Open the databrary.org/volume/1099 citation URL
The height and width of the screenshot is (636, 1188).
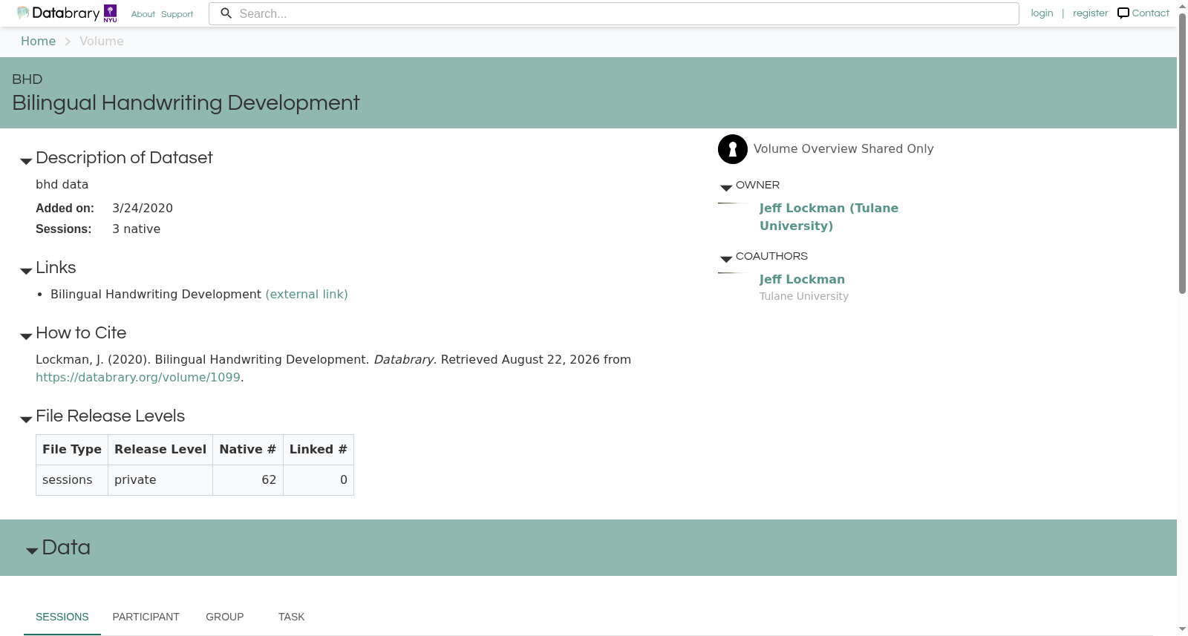coord(138,378)
